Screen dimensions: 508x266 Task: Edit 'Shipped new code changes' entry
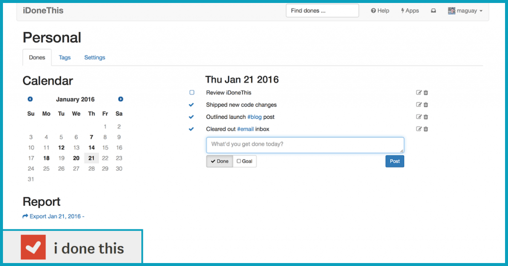point(419,105)
